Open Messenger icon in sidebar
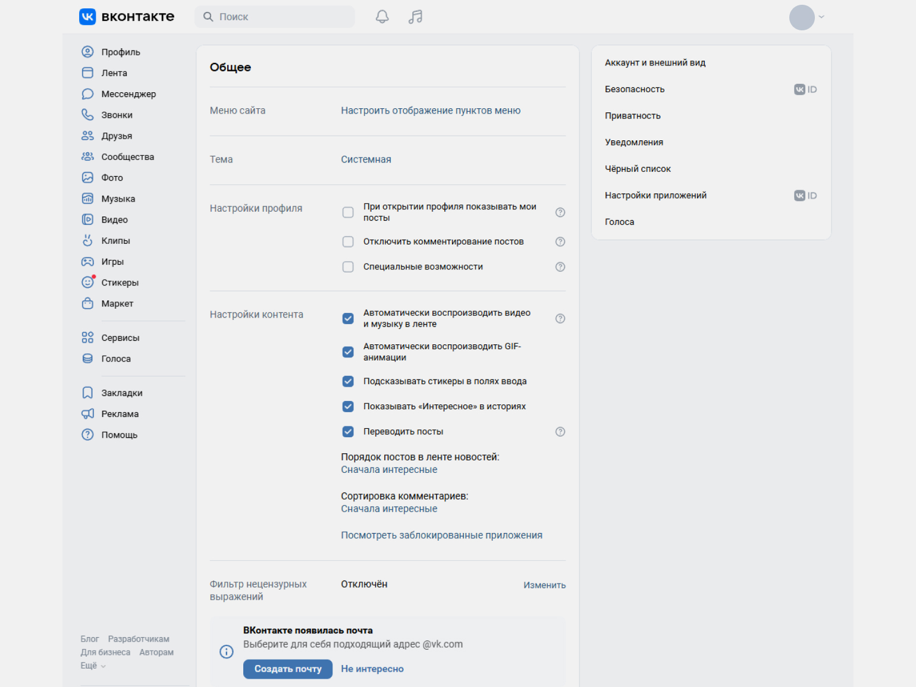The image size is (916, 687). [x=87, y=94]
